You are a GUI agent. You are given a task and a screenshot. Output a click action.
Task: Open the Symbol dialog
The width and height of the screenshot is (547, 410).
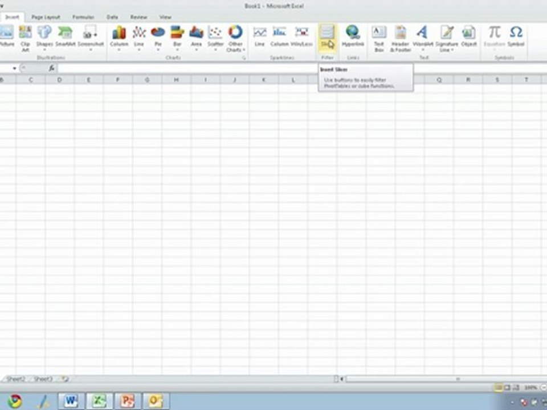(516, 36)
